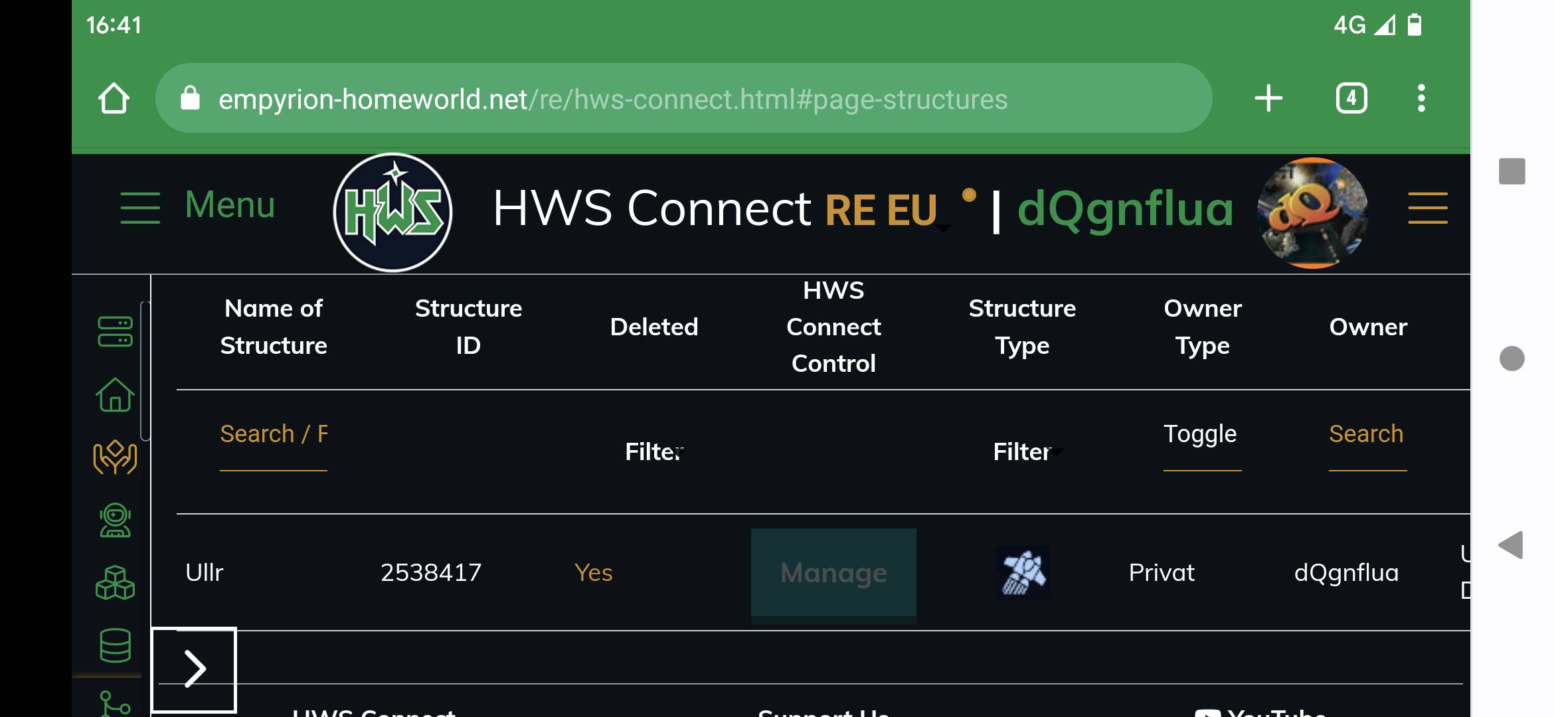Viewport: 1554px width, 717px height.
Task: Open the tab switcher showing 4 tabs
Action: pyautogui.click(x=1351, y=98)
